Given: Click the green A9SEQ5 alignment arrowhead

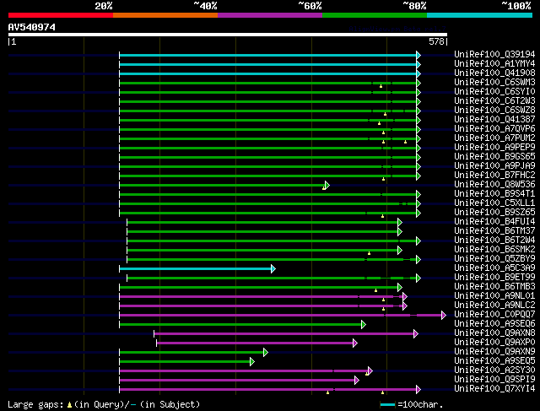Looking at the screenshot, I should click(252, 362).
